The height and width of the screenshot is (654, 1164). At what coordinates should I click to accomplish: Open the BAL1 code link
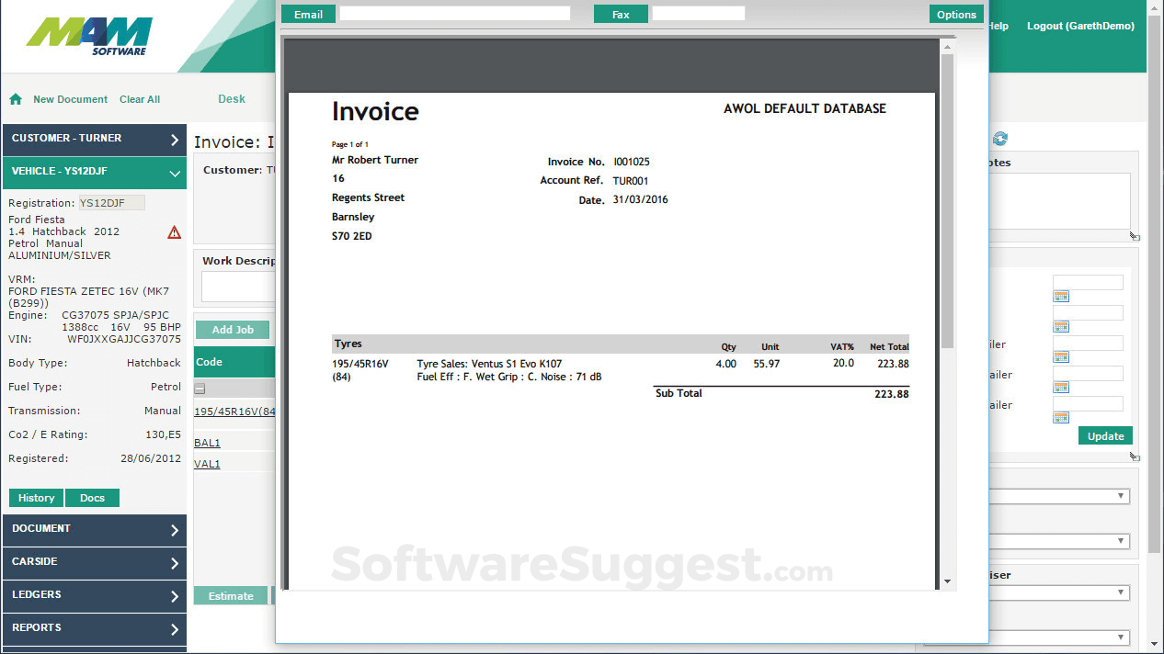pos(207,443)
